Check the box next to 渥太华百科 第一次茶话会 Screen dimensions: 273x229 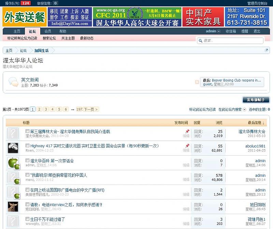click(28, 160)
